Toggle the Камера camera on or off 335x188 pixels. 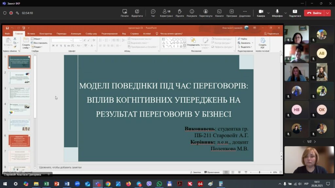coord(261,13)
